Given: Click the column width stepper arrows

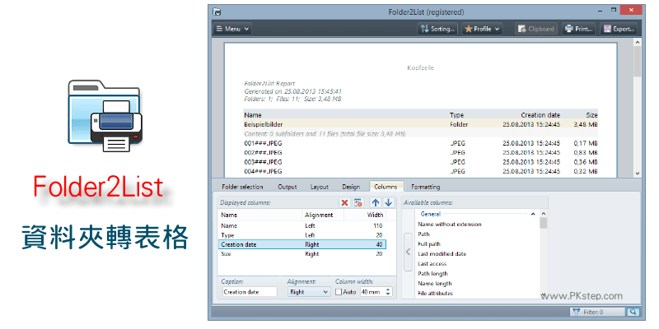Looking at the screenshot, I should coord(388,292).
